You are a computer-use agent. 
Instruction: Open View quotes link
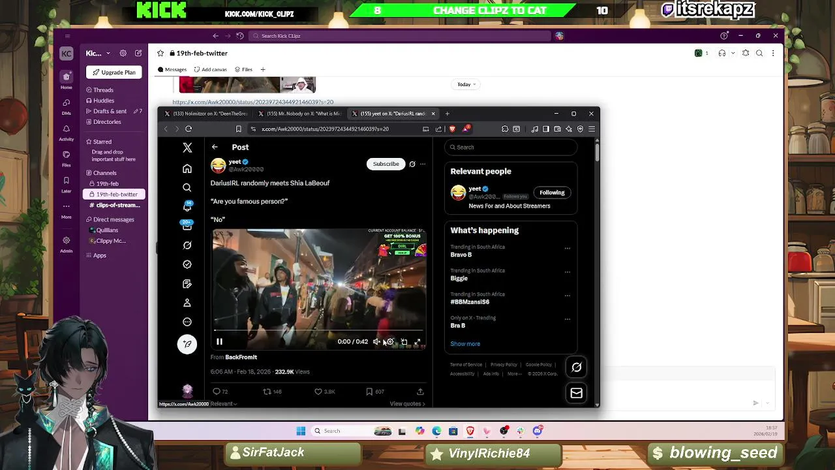(407, 404)
